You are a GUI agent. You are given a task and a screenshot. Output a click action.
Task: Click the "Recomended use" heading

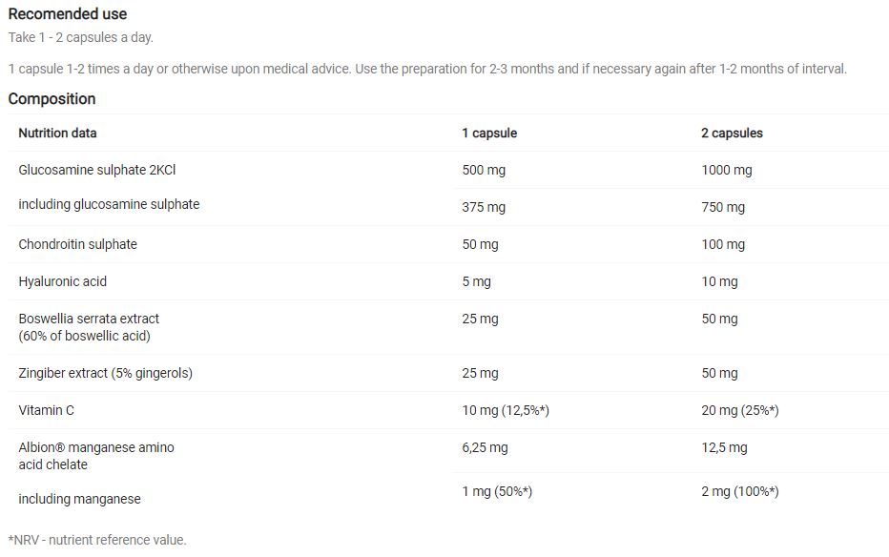point(67,14)
